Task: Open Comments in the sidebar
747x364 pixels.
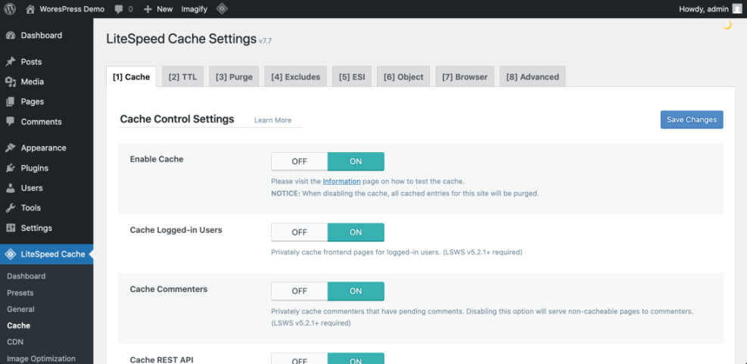Action: [x=42, y=122]
